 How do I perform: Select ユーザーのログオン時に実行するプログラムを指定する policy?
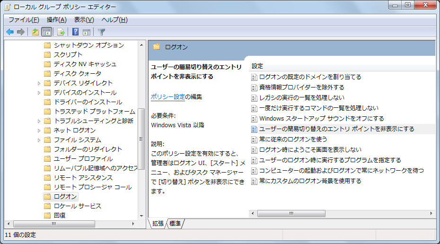(330, 160)
